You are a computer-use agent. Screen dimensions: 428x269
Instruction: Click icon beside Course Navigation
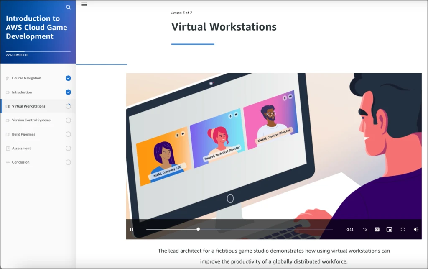pos(8,78)
